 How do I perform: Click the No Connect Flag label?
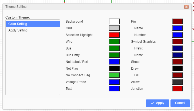tap(78, 75)
